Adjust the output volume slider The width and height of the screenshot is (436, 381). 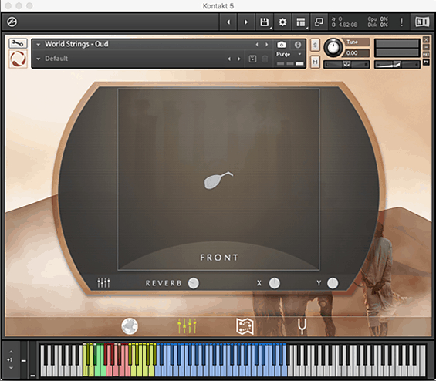tap(397, 65)
